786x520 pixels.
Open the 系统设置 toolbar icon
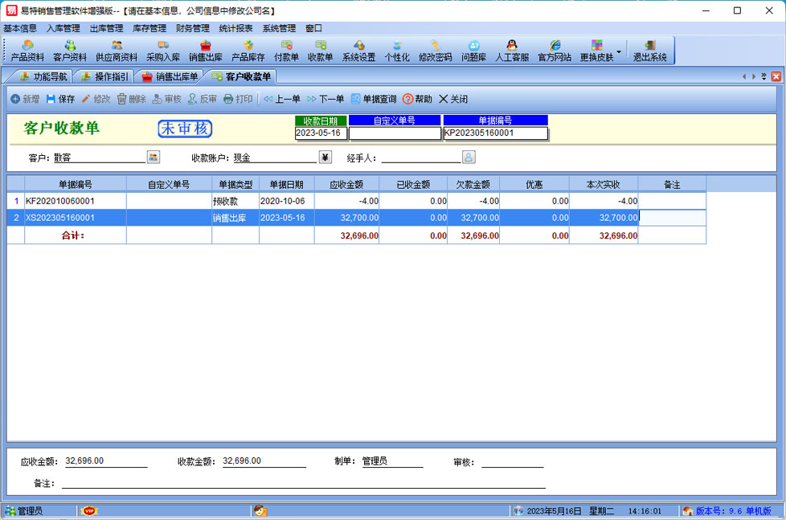coord(358,51)
